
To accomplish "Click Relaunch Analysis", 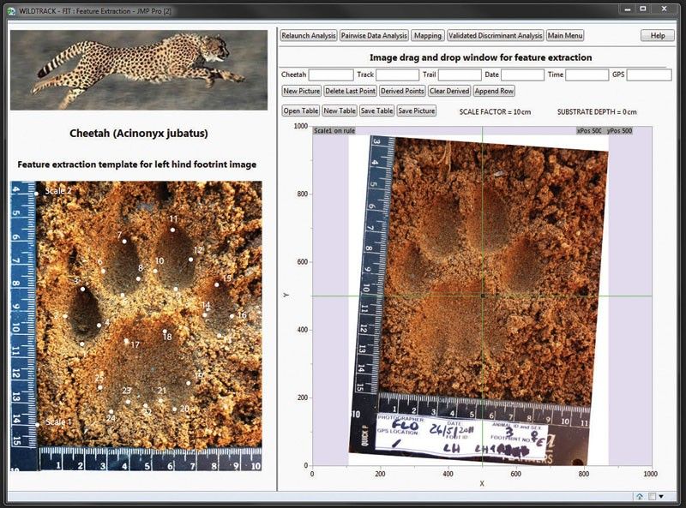I will coord(310,35).
